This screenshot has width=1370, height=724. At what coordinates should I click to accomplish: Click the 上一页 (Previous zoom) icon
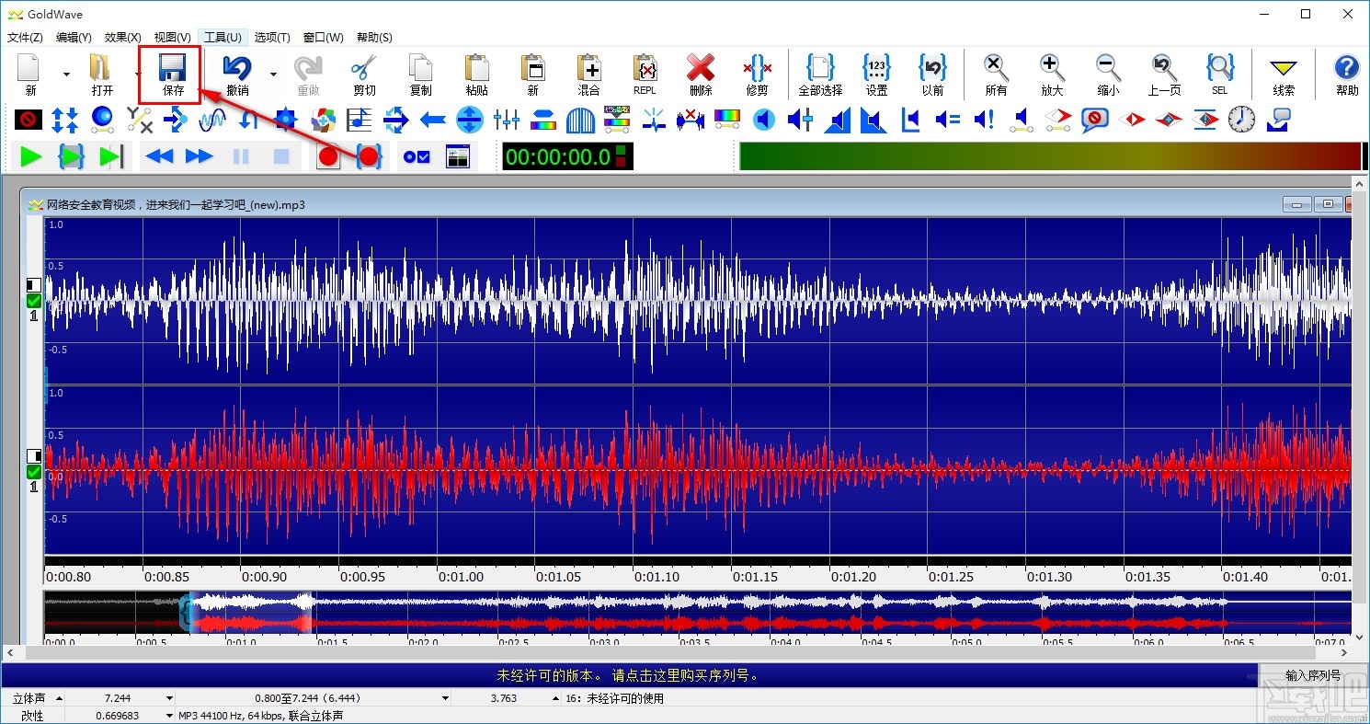click(1164, 67)
